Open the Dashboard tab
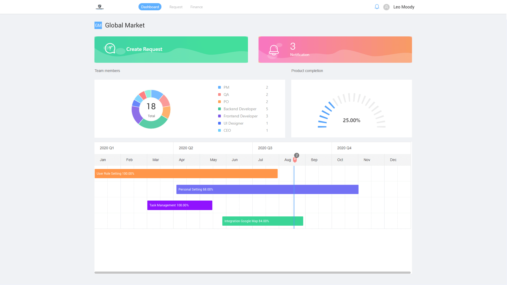The width and height of the screenshot is (507, 285). (x=150, y=7)
